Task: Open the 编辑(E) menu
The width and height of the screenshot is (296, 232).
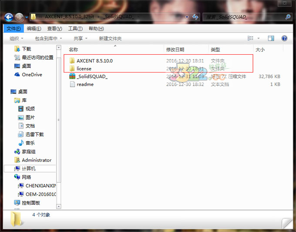Action: [x=34, y=29]
